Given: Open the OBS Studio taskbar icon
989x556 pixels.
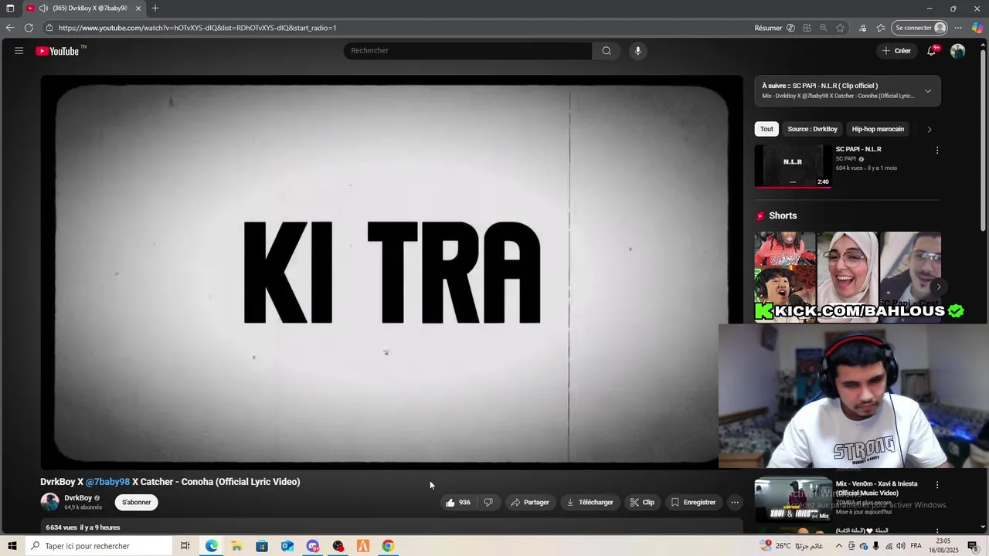Looking at the screenshot, I should tap(338, 546).
